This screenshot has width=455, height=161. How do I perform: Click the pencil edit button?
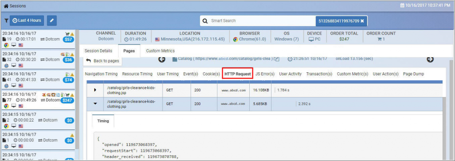point(52,20)
